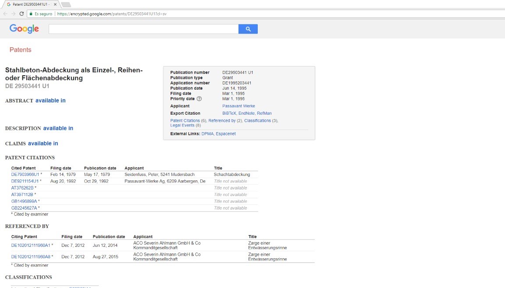The height and width of the screenshot is (288, 505).
Task: Jump to Legal Events section link
Action: point(182,125)
